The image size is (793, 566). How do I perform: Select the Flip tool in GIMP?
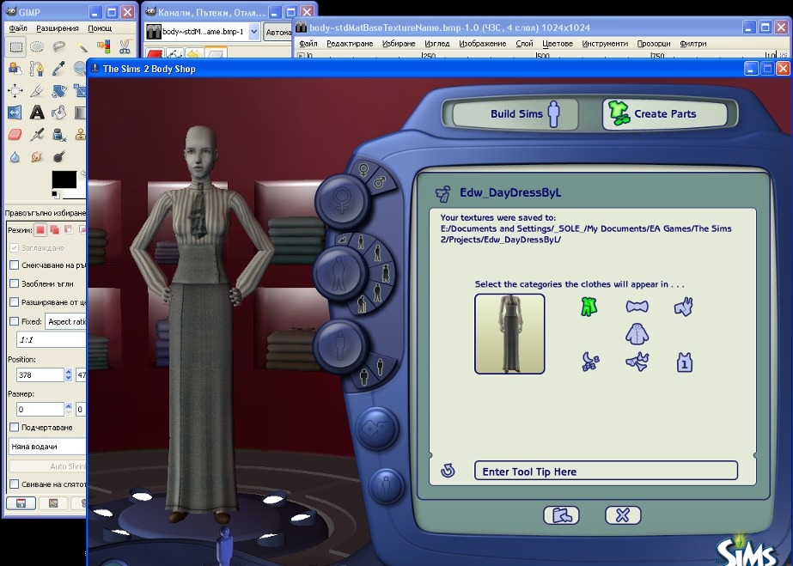pos(15,113)
